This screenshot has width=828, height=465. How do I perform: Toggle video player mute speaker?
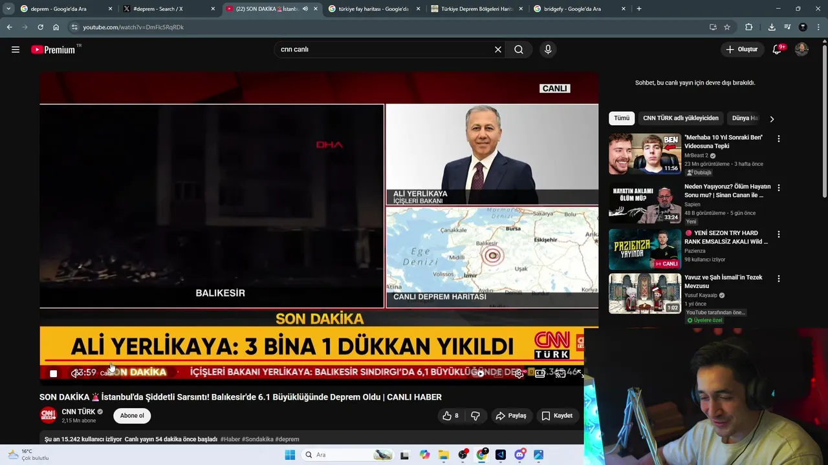pyautogui.click(x=76, y=373)
